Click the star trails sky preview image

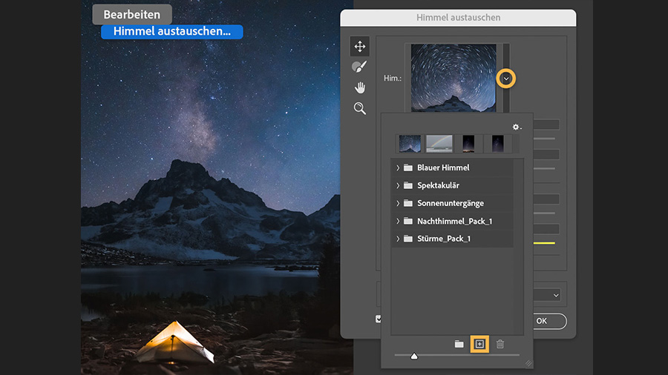(453, 78)
